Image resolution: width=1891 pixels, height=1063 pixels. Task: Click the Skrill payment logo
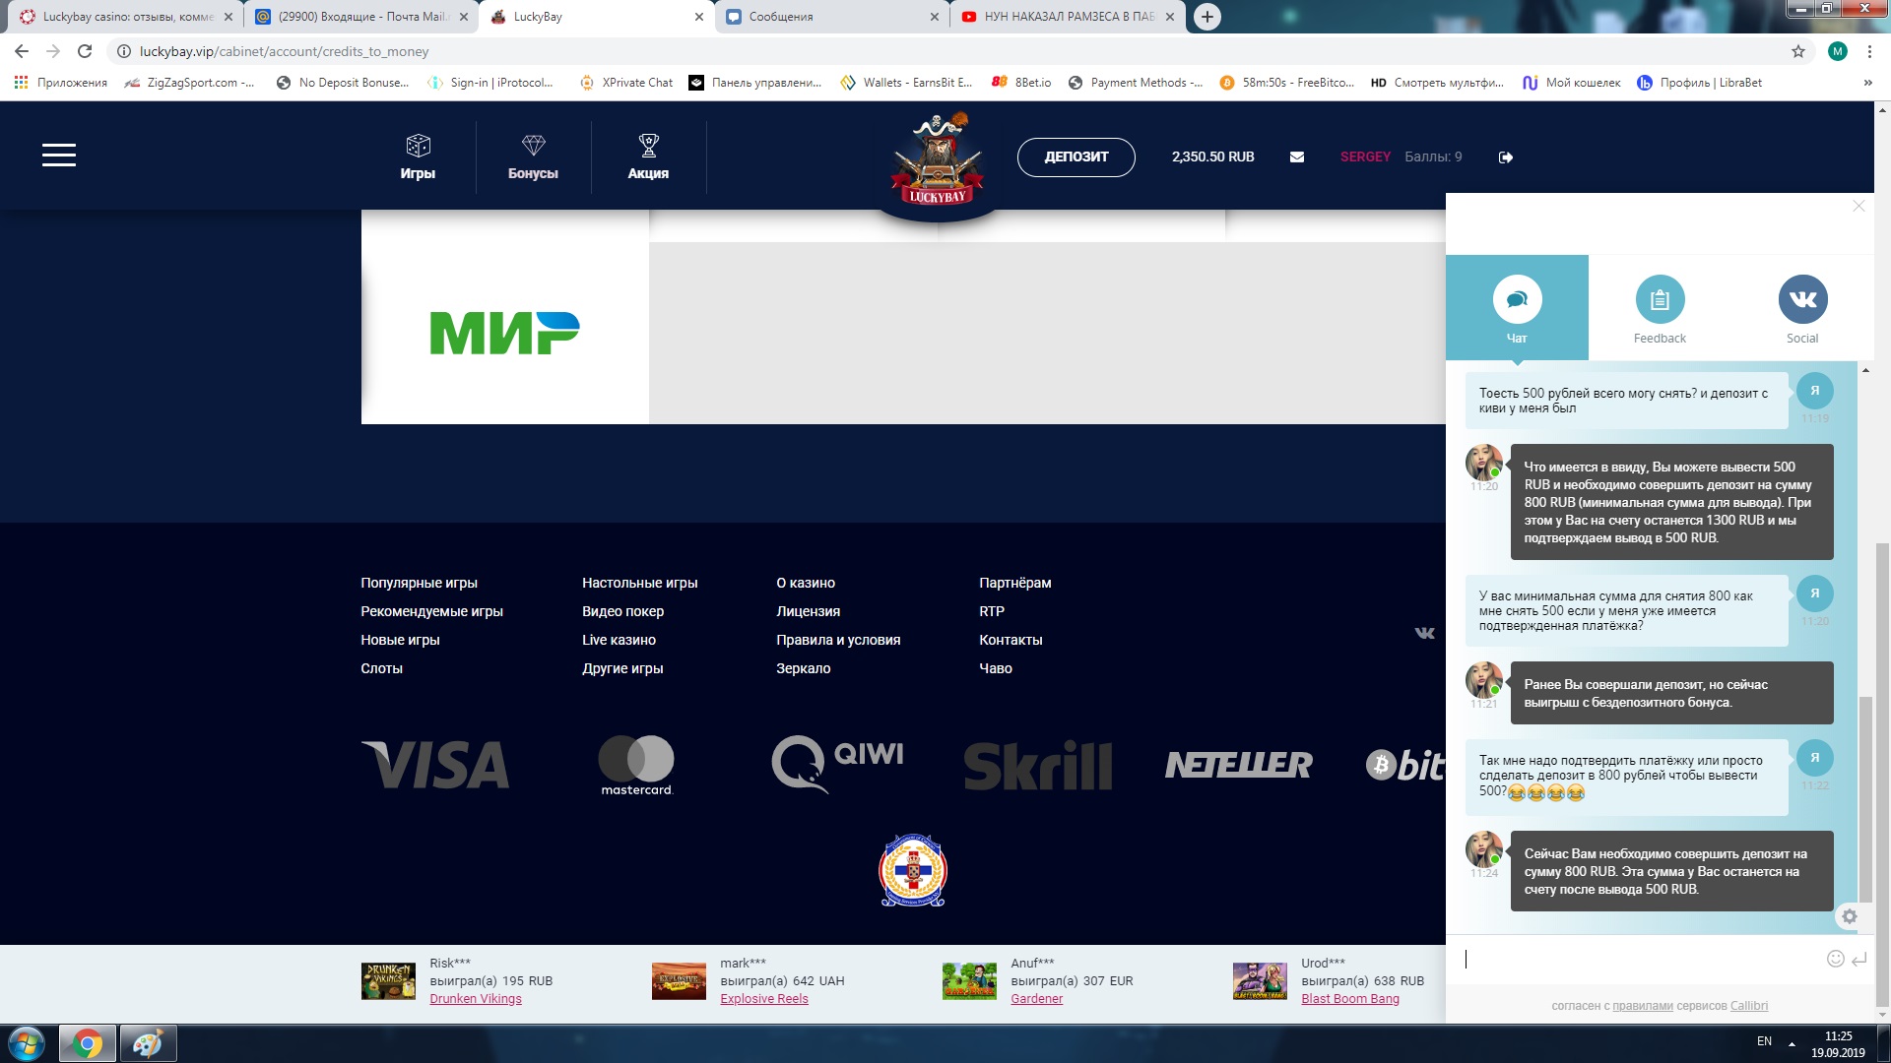[x=1038, y=766]
